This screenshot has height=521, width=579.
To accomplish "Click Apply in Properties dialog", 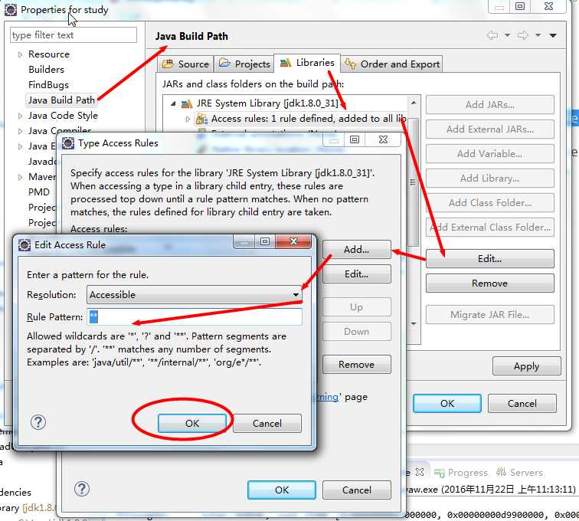I will coord(527,366).
